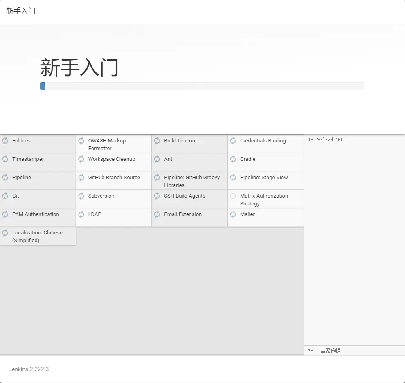This screenshot has width=405, height=383.
Task: Click the sync icon beside Folders
Action: 5,141
